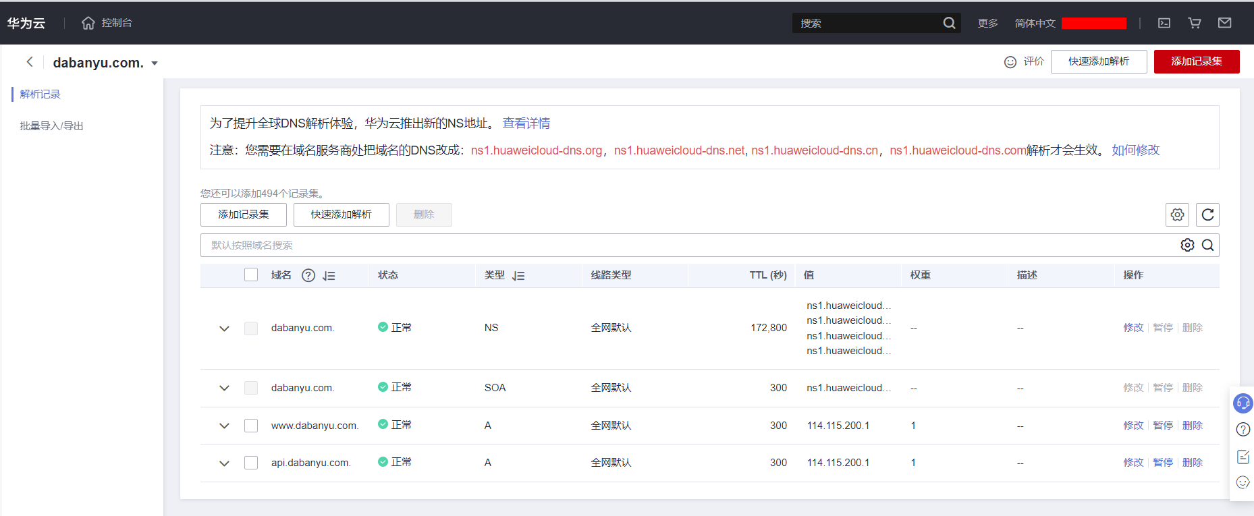Viewport: 1254px width, 516px height.
Task: Open the customer service headset icon
Action: [1243, 403]
